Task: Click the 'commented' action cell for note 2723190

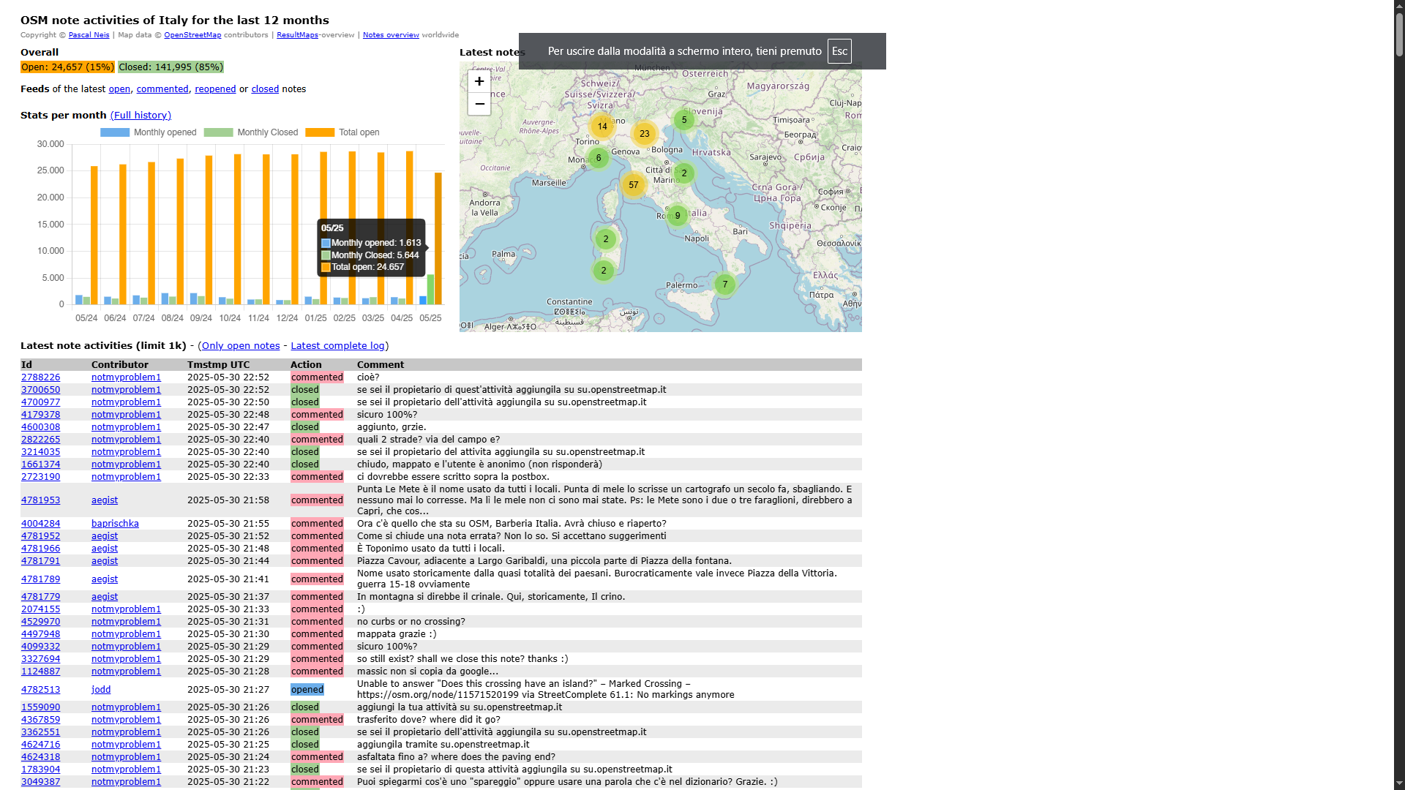Action: pos(317,477)
